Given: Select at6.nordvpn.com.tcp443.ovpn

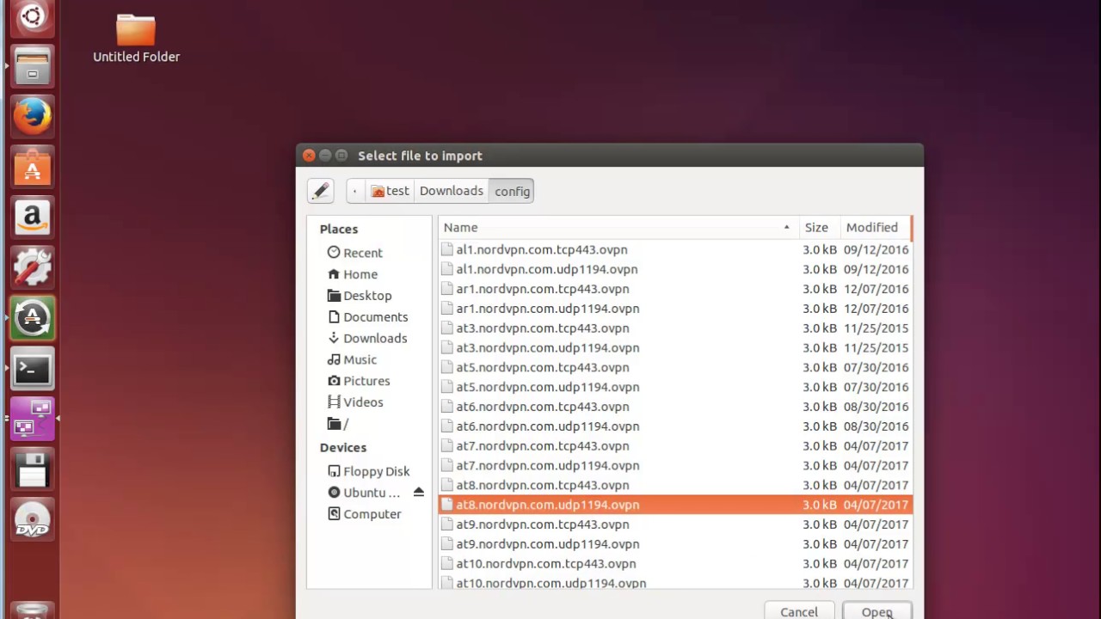Looking at the screenshot, I should (674, 407).
